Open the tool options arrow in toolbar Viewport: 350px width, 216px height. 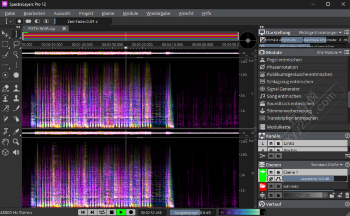(10, 21)
